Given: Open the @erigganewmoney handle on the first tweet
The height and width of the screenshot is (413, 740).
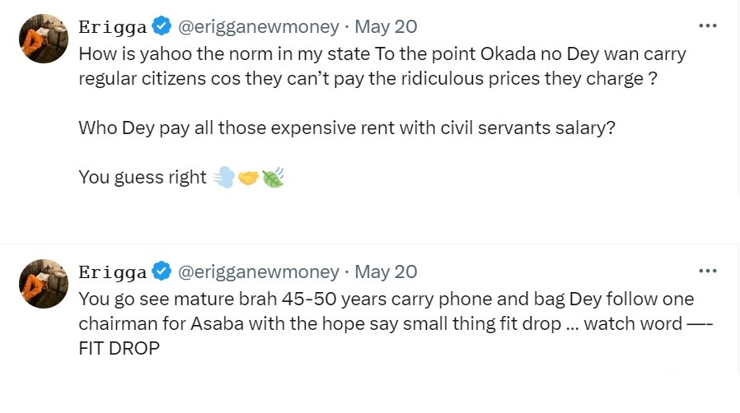Looking at the screenshot, I should [x=258, y=27].
